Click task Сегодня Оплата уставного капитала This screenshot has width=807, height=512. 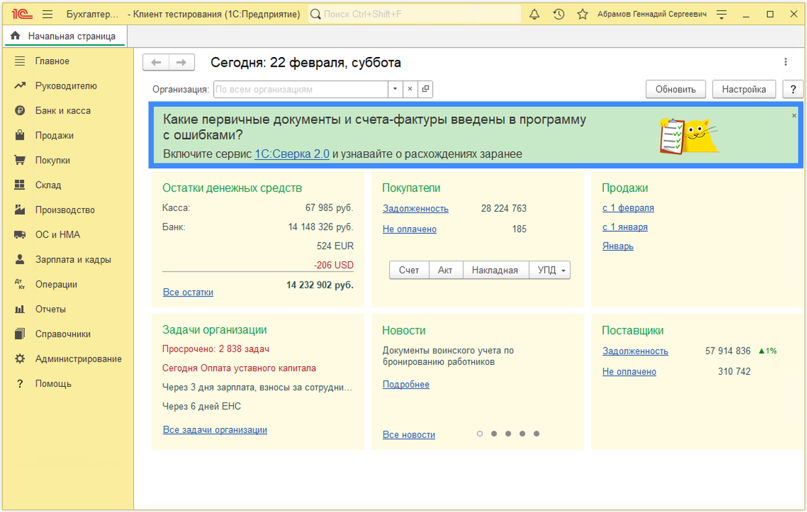pos(239,368)
